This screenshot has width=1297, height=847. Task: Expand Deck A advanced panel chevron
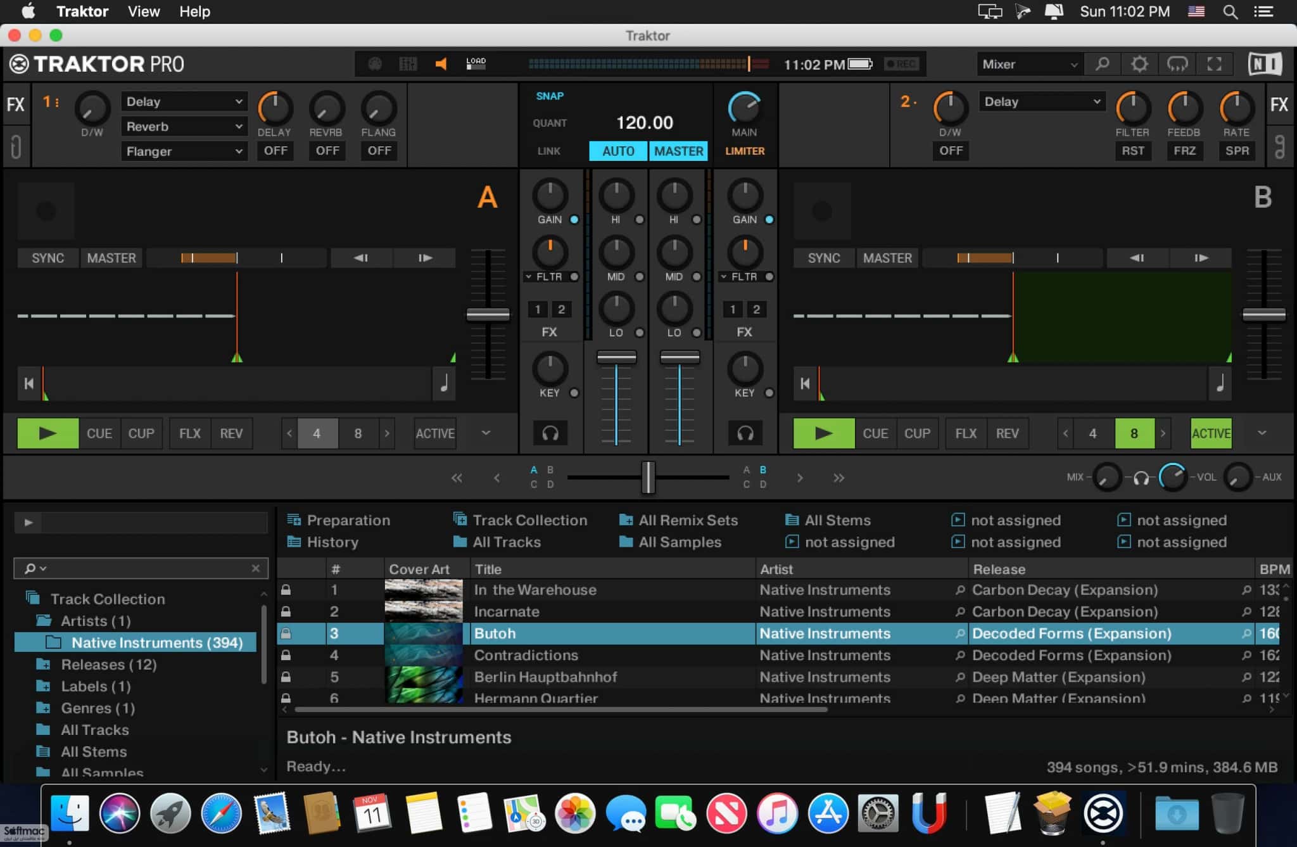tap(486, 433)
